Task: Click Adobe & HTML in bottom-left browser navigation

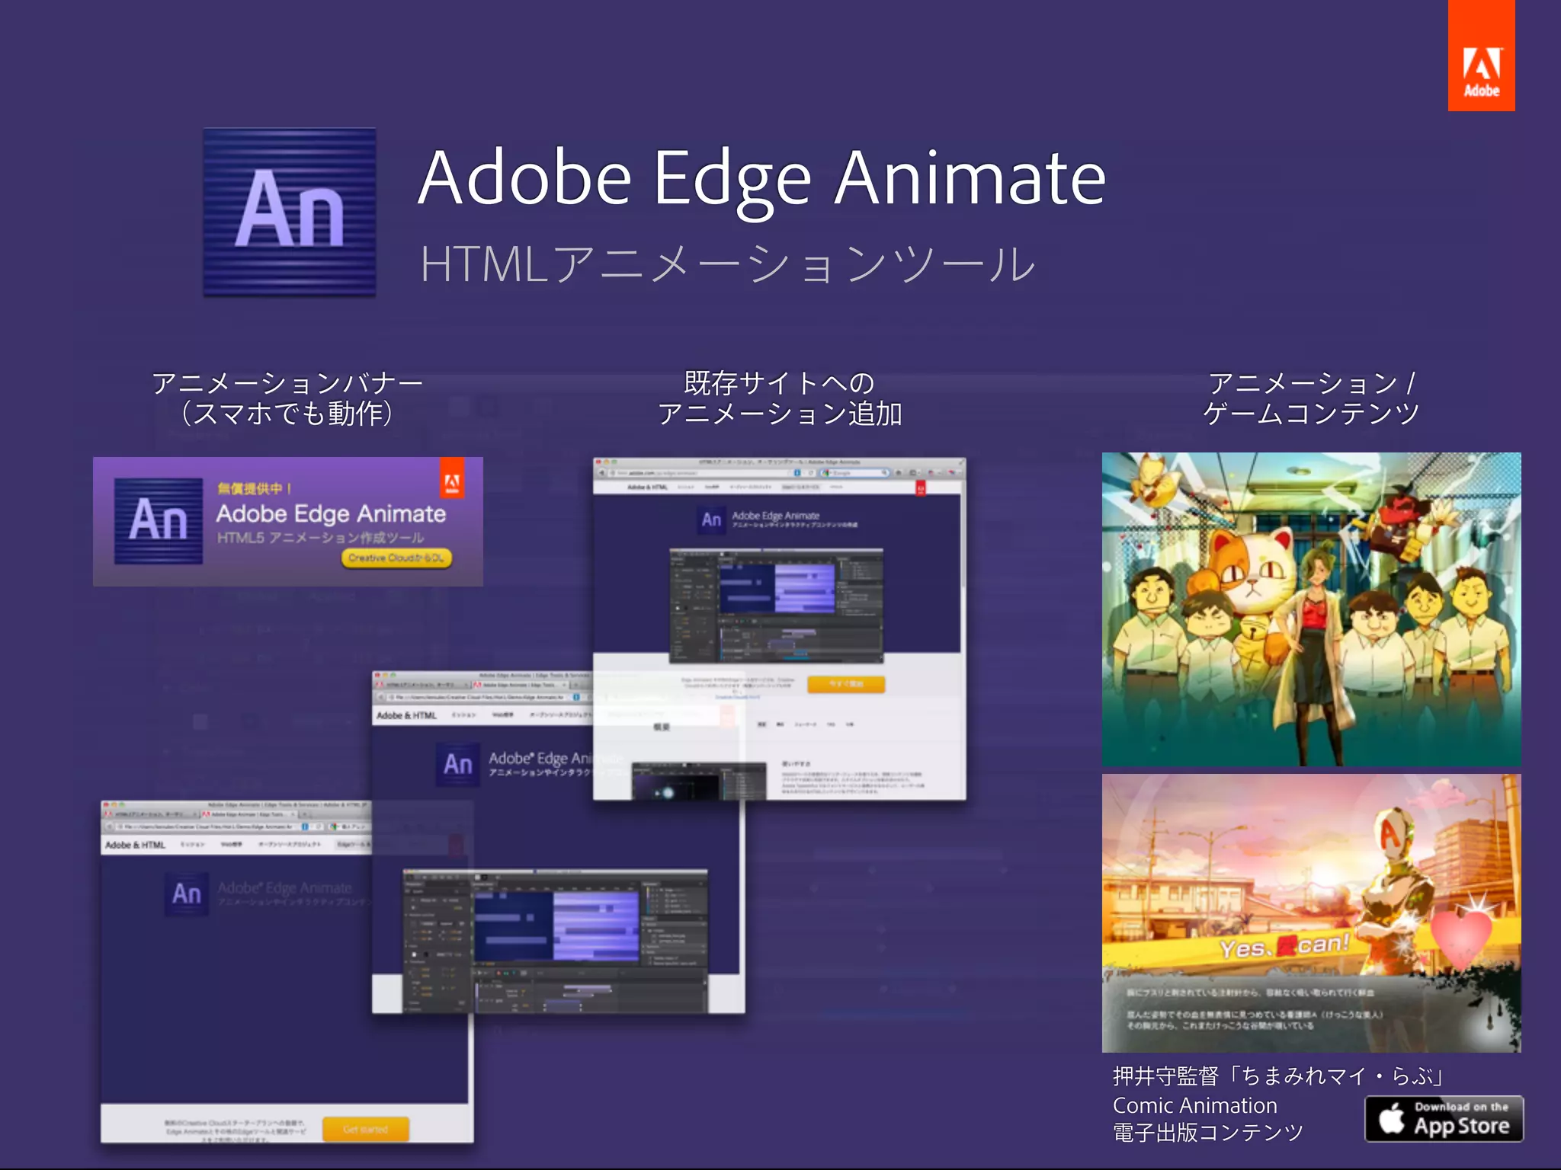Action: [x=135, y=845]
